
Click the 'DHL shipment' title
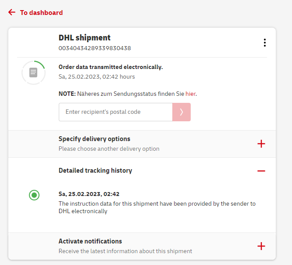(85, 38)
